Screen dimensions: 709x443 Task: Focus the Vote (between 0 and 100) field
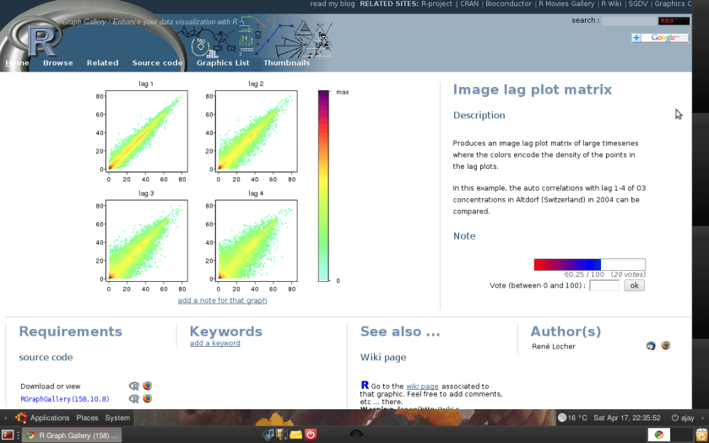pos(604,286)
